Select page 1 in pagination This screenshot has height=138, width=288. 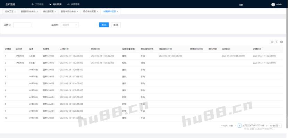pos(239,126)
